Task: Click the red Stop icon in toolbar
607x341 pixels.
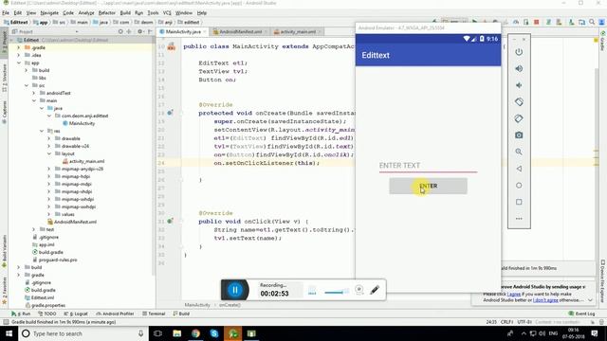Action: pyautogui.click(x=536, y=22)
